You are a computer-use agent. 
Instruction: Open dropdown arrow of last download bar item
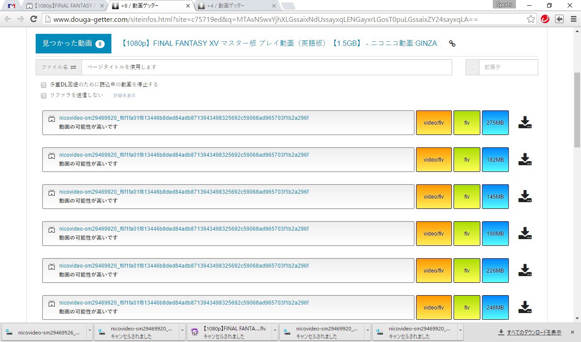(460, 332)
